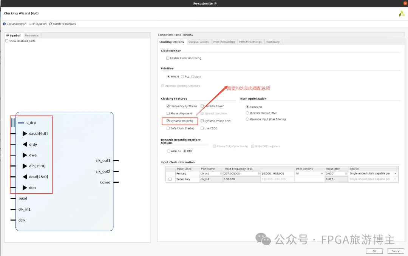Screen dimensions: 408x256
Task: Click the primary Input Jitter 0.010 field
Action: [336, 174]
